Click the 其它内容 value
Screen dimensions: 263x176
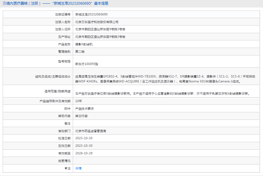coord(81,116)
